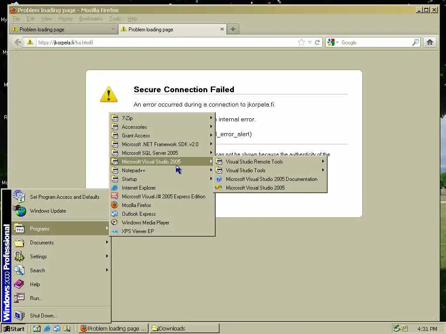Click the Search magnifier icon in Start menu
Image resolution: width=446 pixels, height=334 pixels.
19,270
